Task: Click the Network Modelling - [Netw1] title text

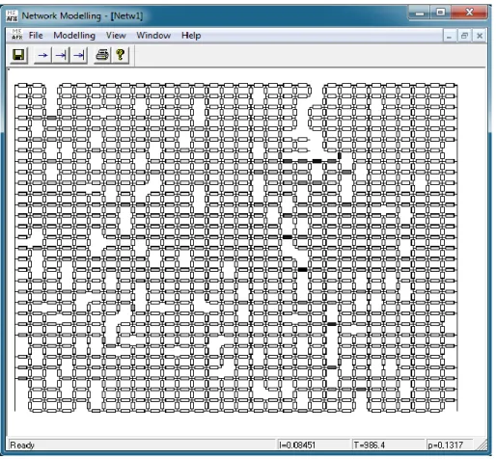Action: pos(82,15)
